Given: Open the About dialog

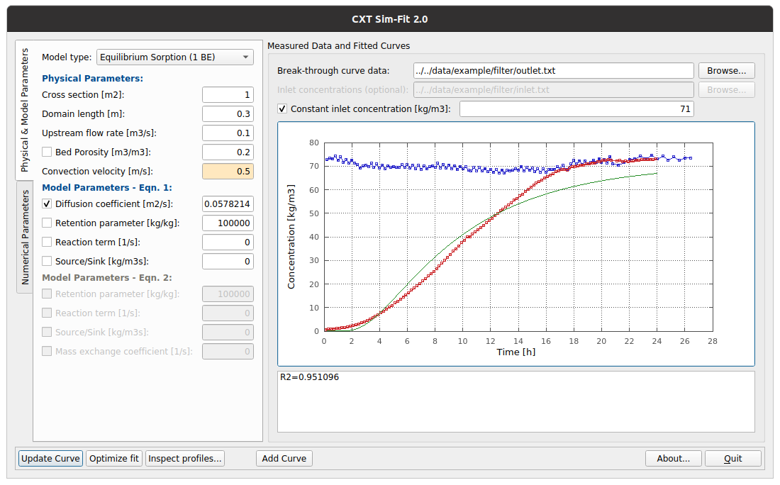Looking at the screenshot, I should coord(673,459).
